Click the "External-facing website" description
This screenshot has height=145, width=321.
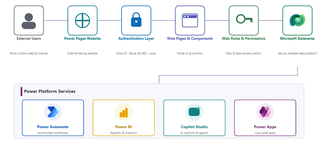click(83, 54)
